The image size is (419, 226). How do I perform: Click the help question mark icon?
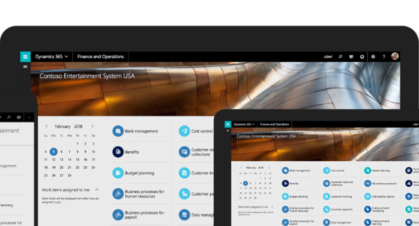384,57
